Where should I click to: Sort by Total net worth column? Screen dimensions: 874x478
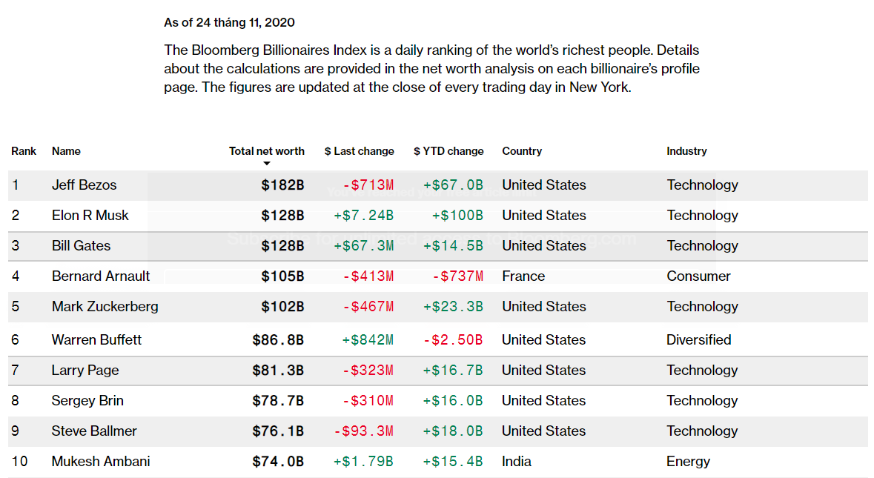pos(266,151)
